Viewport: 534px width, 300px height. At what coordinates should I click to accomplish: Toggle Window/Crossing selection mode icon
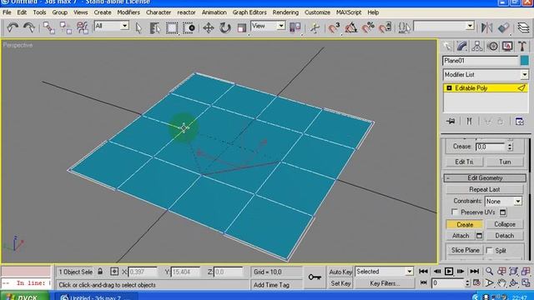click(189, 27)
